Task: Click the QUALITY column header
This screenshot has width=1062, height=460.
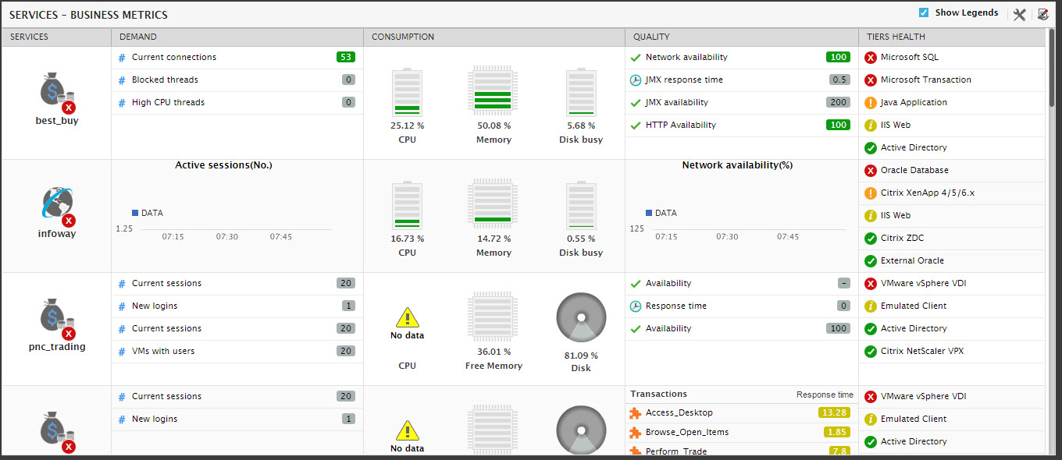Action: click(x=651, y=37)
